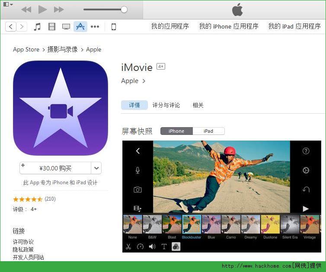Open 摄影与录像 category breadcrumb
326x272 pixels.
pyautogui.click(x=62, y=49)
